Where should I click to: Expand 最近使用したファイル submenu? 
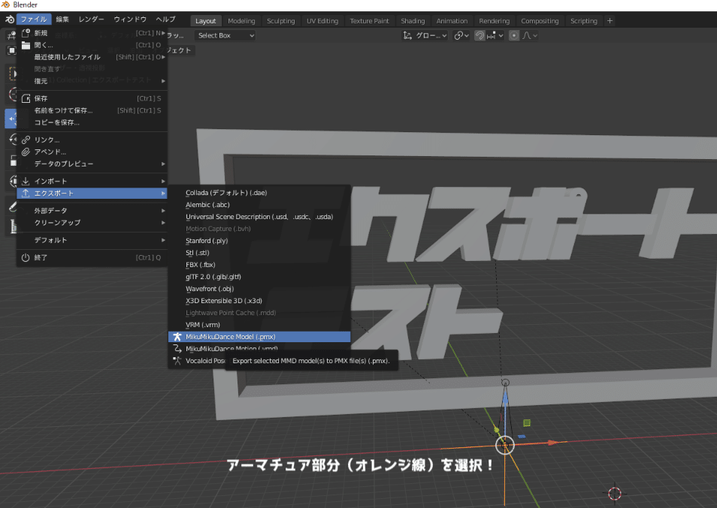point(92,57)
